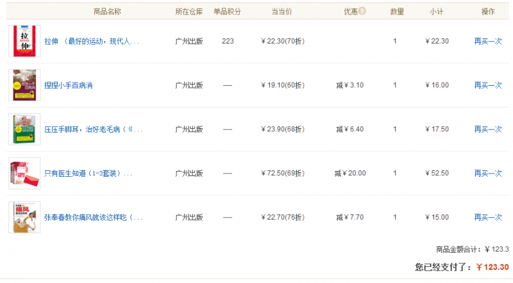Screen dimensions: 513x283
Task: Click the 减￥20.00 discount on 只有医生知道
Action: pos(349,174)
